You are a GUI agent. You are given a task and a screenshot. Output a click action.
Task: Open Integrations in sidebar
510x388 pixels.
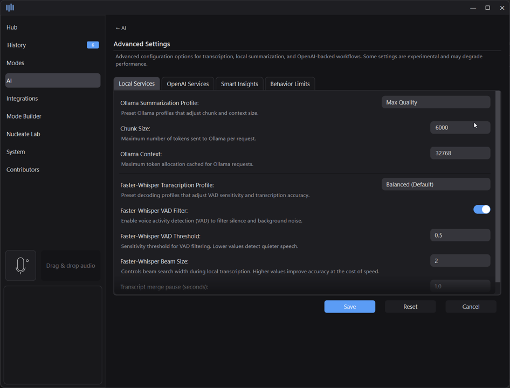53,98
